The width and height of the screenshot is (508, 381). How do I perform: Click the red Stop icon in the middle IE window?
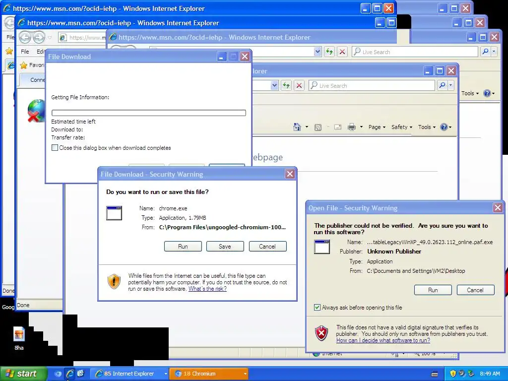[342, 52]
